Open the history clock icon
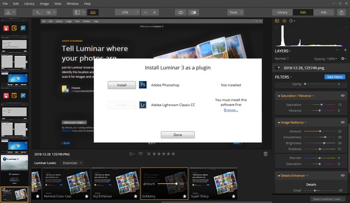The image size is (350, 203). [x=291, y=21]
